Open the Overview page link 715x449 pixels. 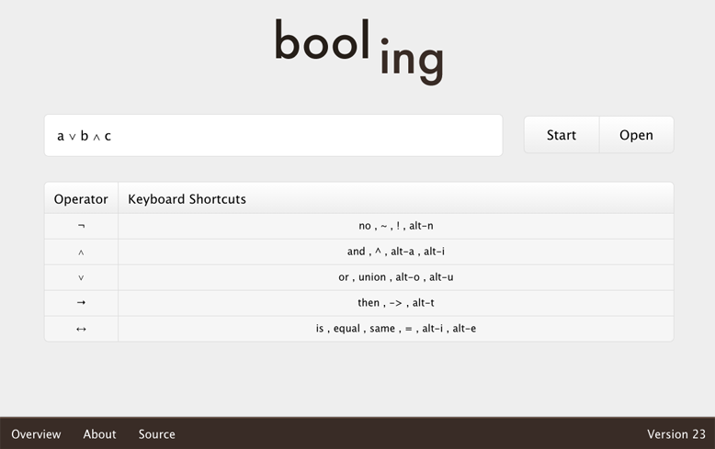click(x=36, y=434)
